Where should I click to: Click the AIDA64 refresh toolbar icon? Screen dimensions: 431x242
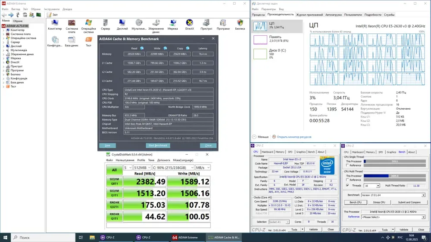(x=25, y=15)
